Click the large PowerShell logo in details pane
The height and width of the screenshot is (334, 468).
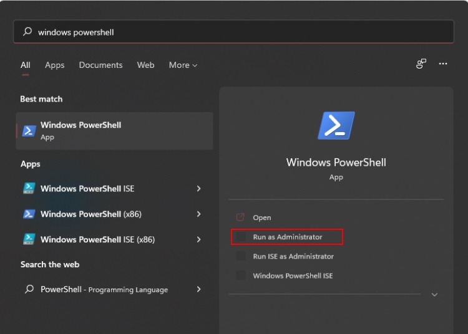click(x=336, y=126)
